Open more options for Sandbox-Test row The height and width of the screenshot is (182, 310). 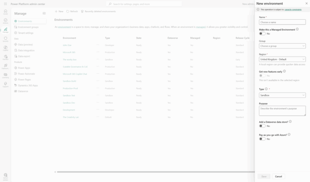tap(98, 95)
